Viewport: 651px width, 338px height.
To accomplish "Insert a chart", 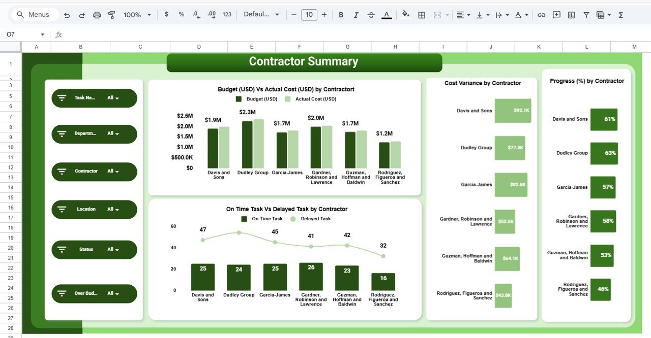I will point(571,15).
